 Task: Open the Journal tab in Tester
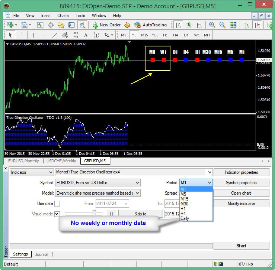click(42, 254)
